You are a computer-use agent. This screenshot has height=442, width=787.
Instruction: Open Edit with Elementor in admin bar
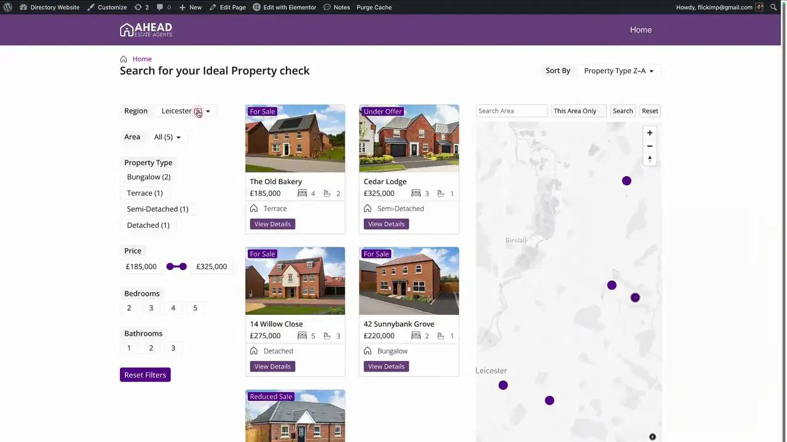point(284,7)
